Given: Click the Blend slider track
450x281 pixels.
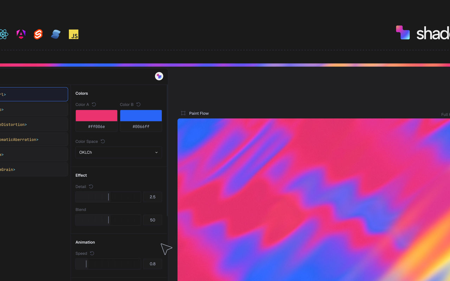Looking at the screenshot, I should click(x=108, y=220).
